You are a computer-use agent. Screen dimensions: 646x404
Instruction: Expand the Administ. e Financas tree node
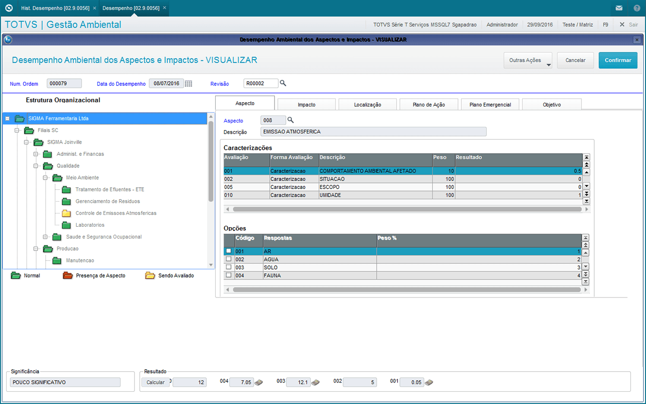coord(36,154)
